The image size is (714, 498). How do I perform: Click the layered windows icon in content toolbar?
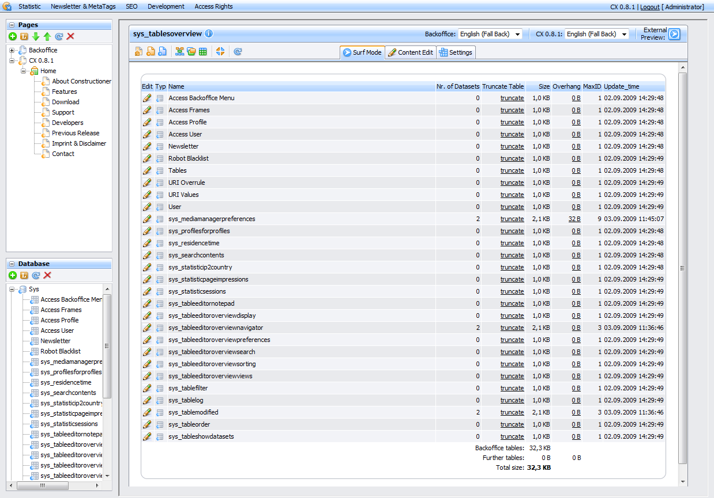tap(191, 52)
